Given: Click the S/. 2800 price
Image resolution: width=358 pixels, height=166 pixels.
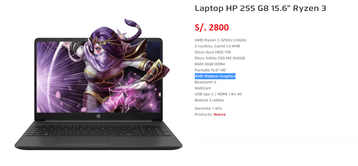Looking at the screenshot, I should coord(212,27).
